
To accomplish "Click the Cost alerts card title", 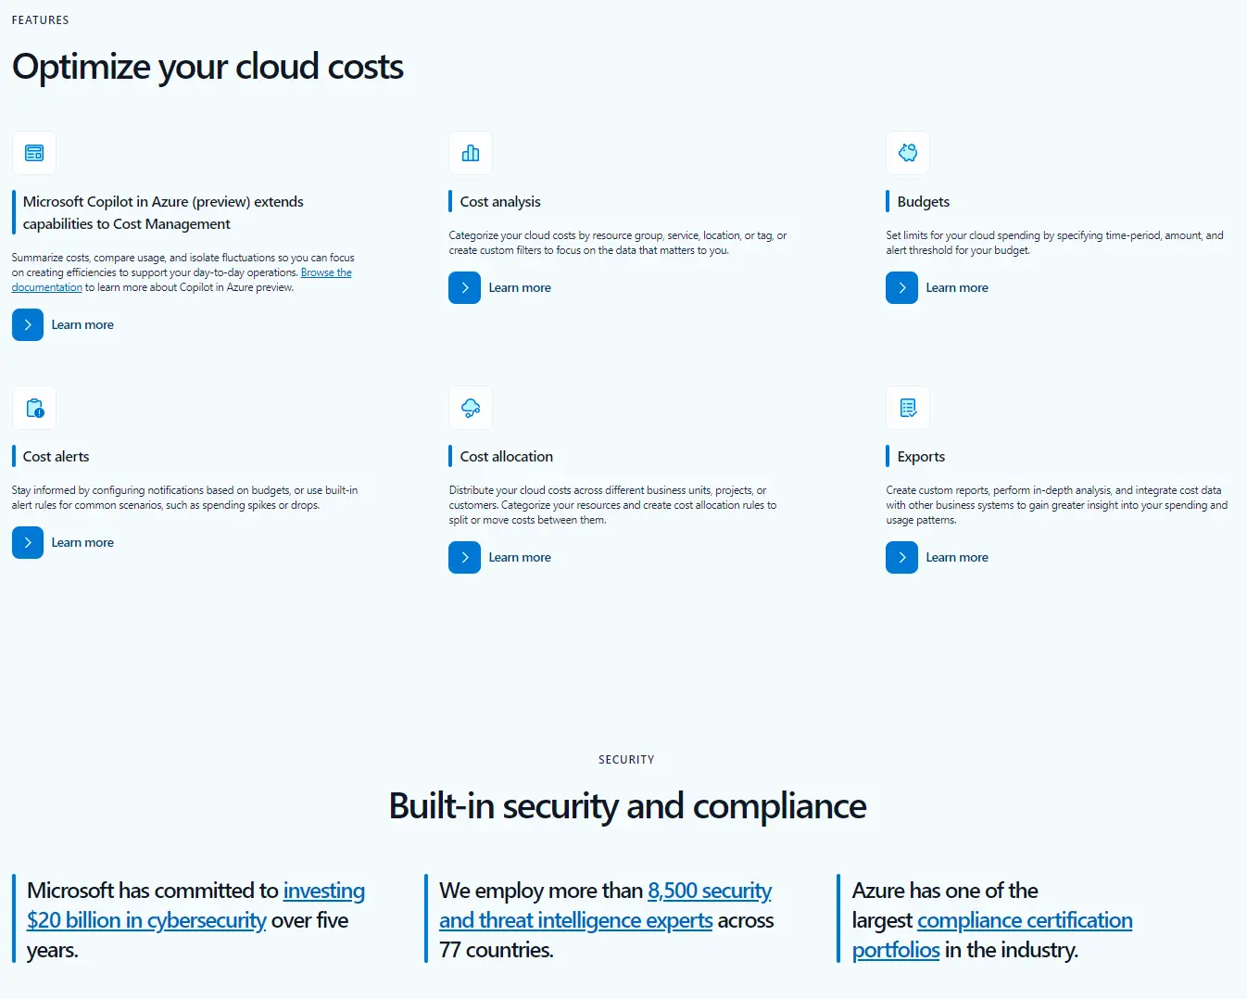I will (x=56, y=457).
